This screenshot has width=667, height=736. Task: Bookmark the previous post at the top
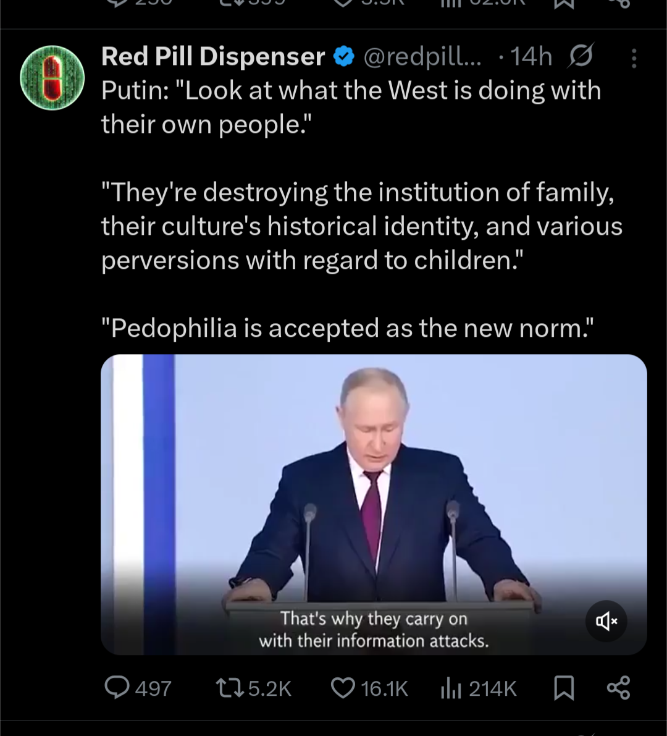(x=564, y=4)
